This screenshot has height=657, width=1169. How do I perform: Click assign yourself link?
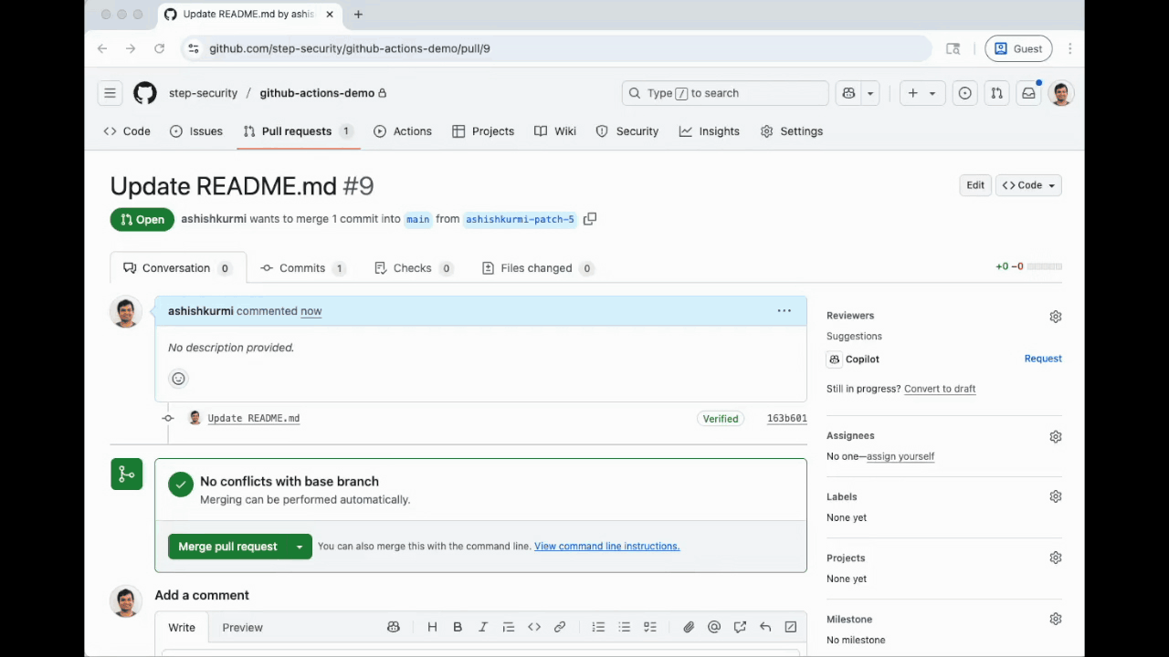[x=900, y=456]
